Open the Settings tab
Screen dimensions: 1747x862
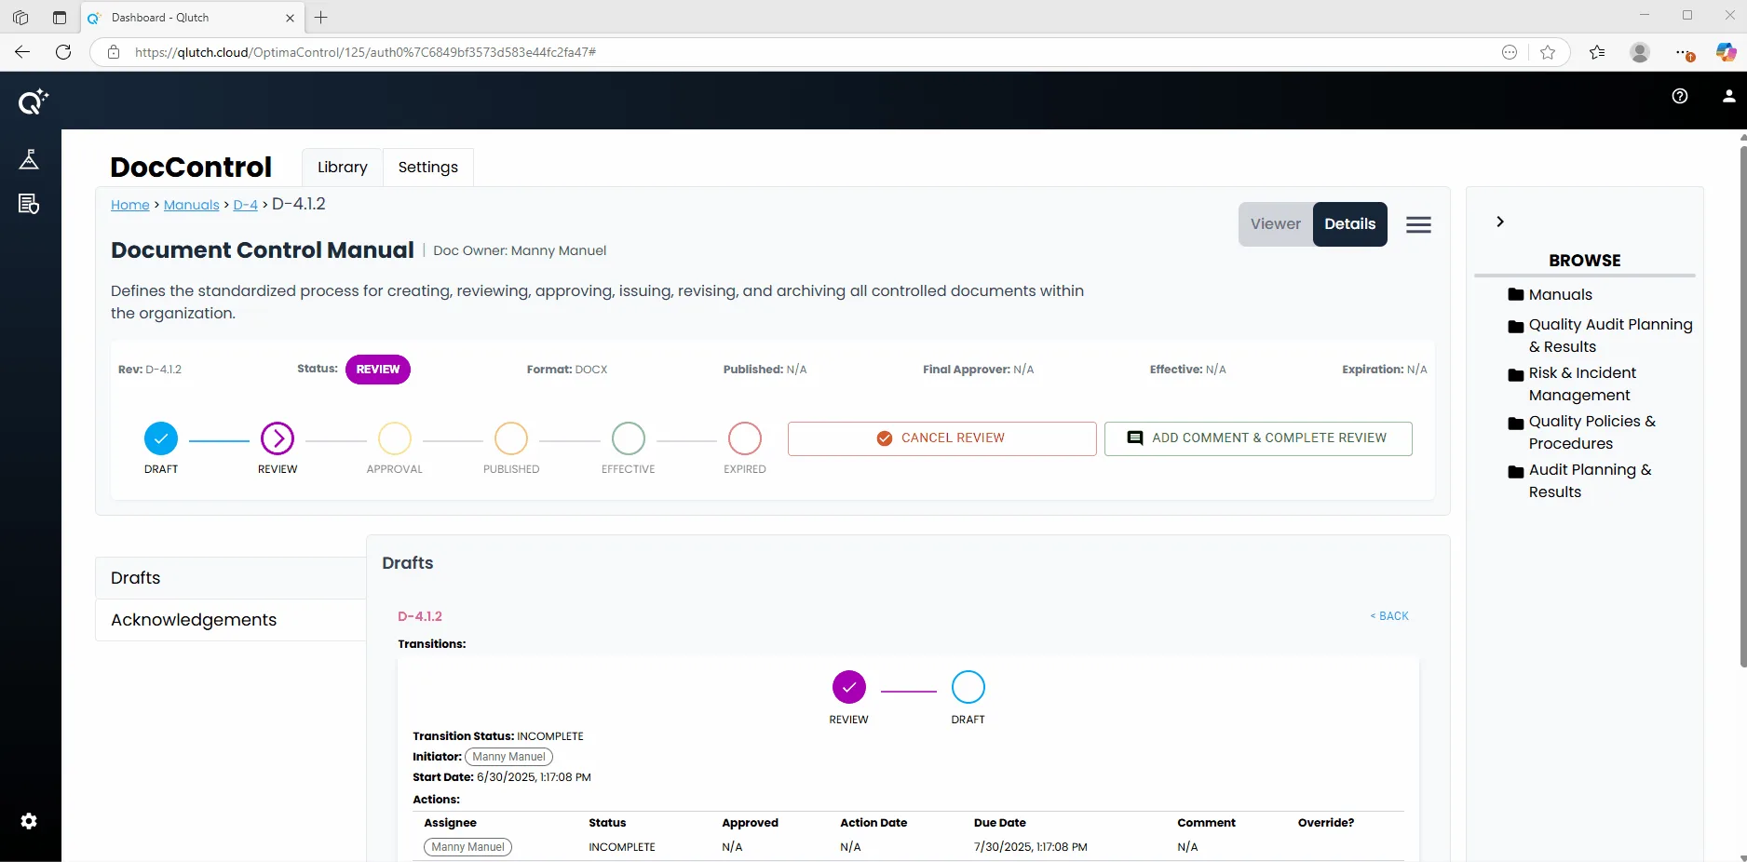click(428, 168)
